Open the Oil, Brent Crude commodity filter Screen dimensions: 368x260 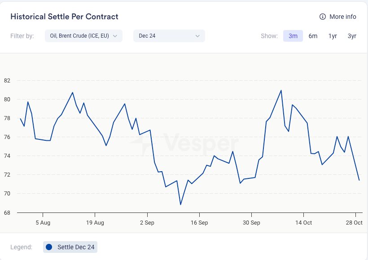pos(79,36)
